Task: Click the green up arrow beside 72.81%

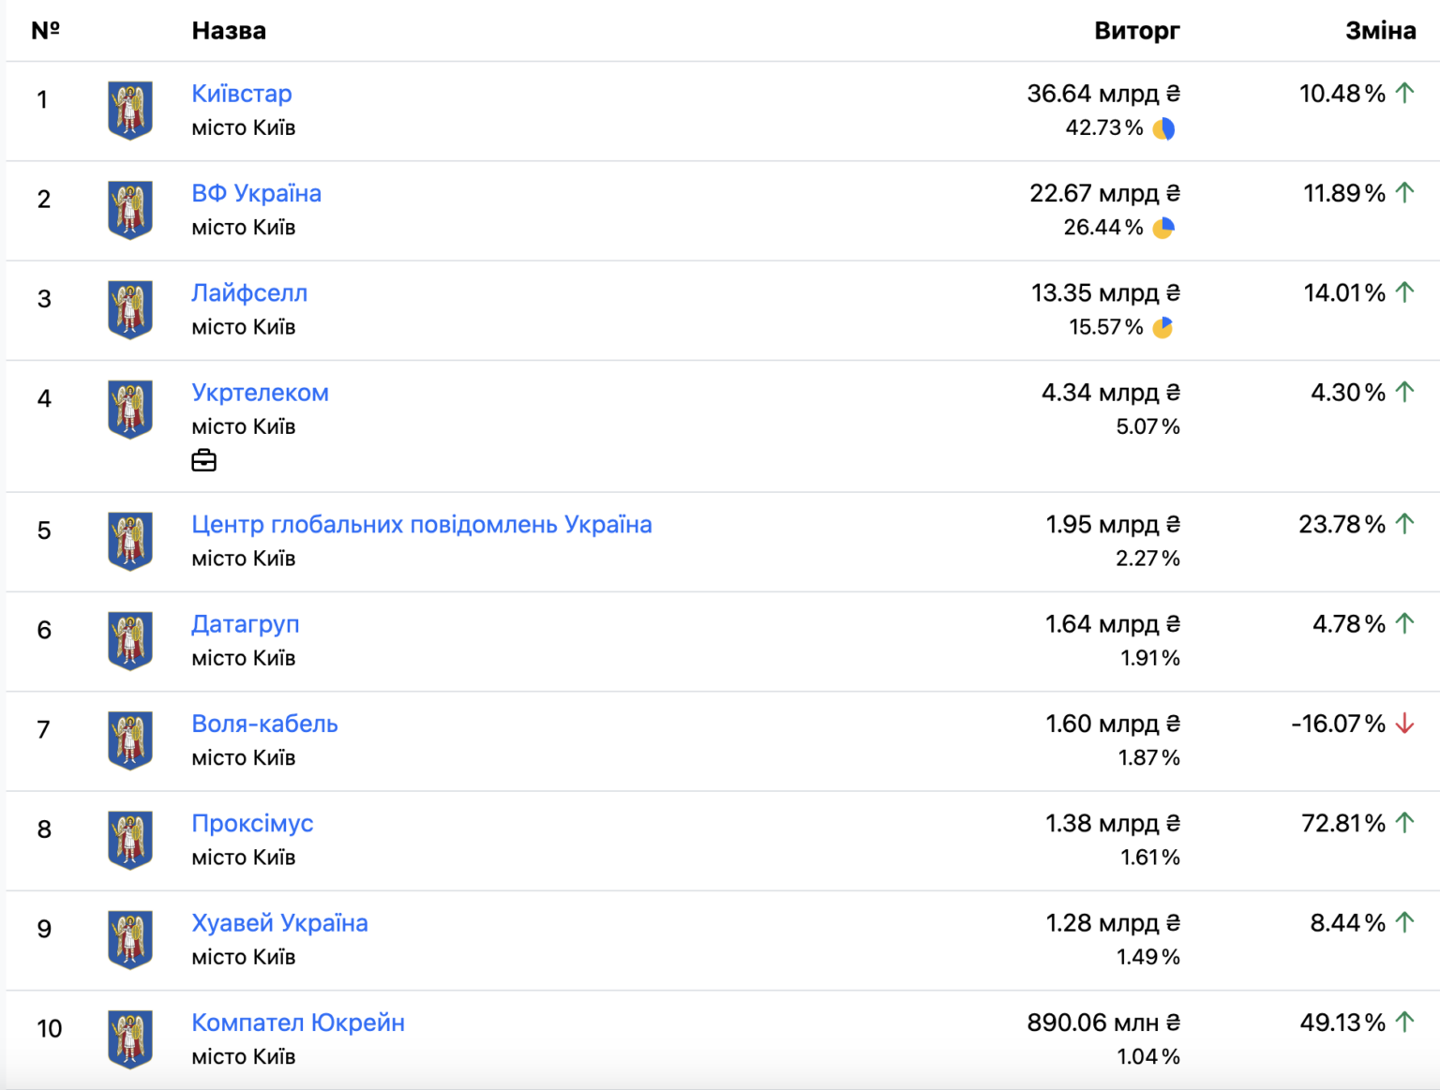Action: pos(1404,823)
